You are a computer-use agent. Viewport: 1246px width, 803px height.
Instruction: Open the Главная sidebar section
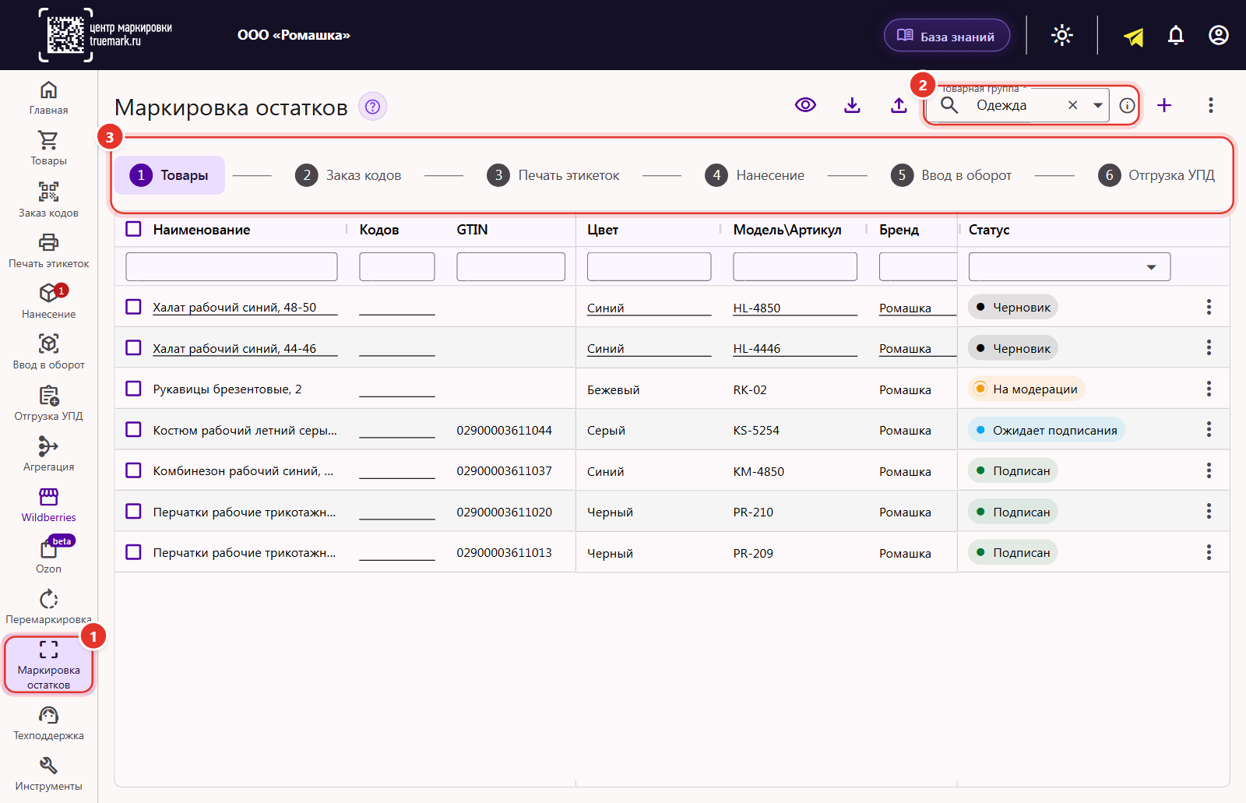point(48,98)
